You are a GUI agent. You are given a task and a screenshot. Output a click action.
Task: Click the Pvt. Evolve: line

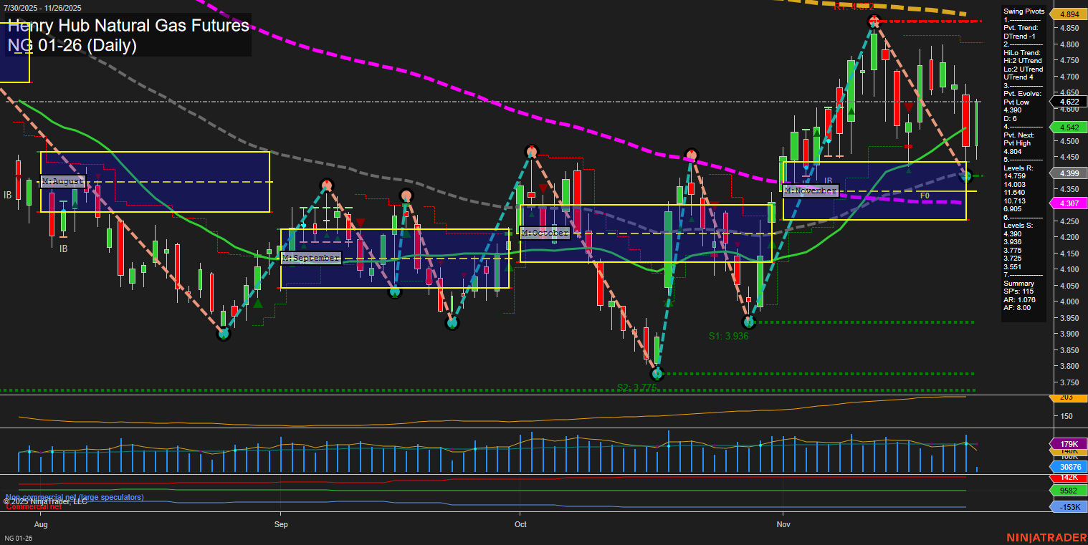coord(1022,94)
